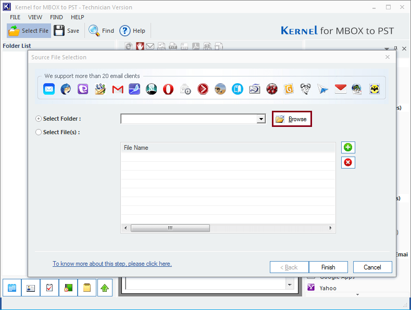The image size is (411, 310).
Task: Click the file list horizontal scrollbar thumb
Action: 170,228
